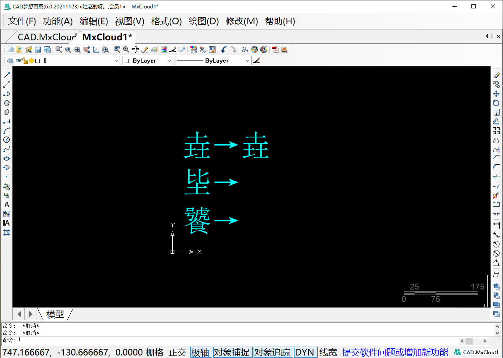Click the 模型 tab at the bottom
This screenshot has height=358, width=503.
click(x=55, y=314)
